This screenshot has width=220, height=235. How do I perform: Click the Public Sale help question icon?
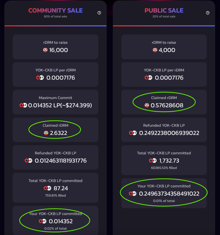[x=208, y=13]
